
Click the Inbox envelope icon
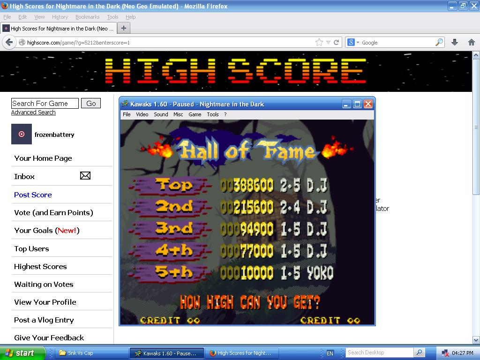coord(85,176)
